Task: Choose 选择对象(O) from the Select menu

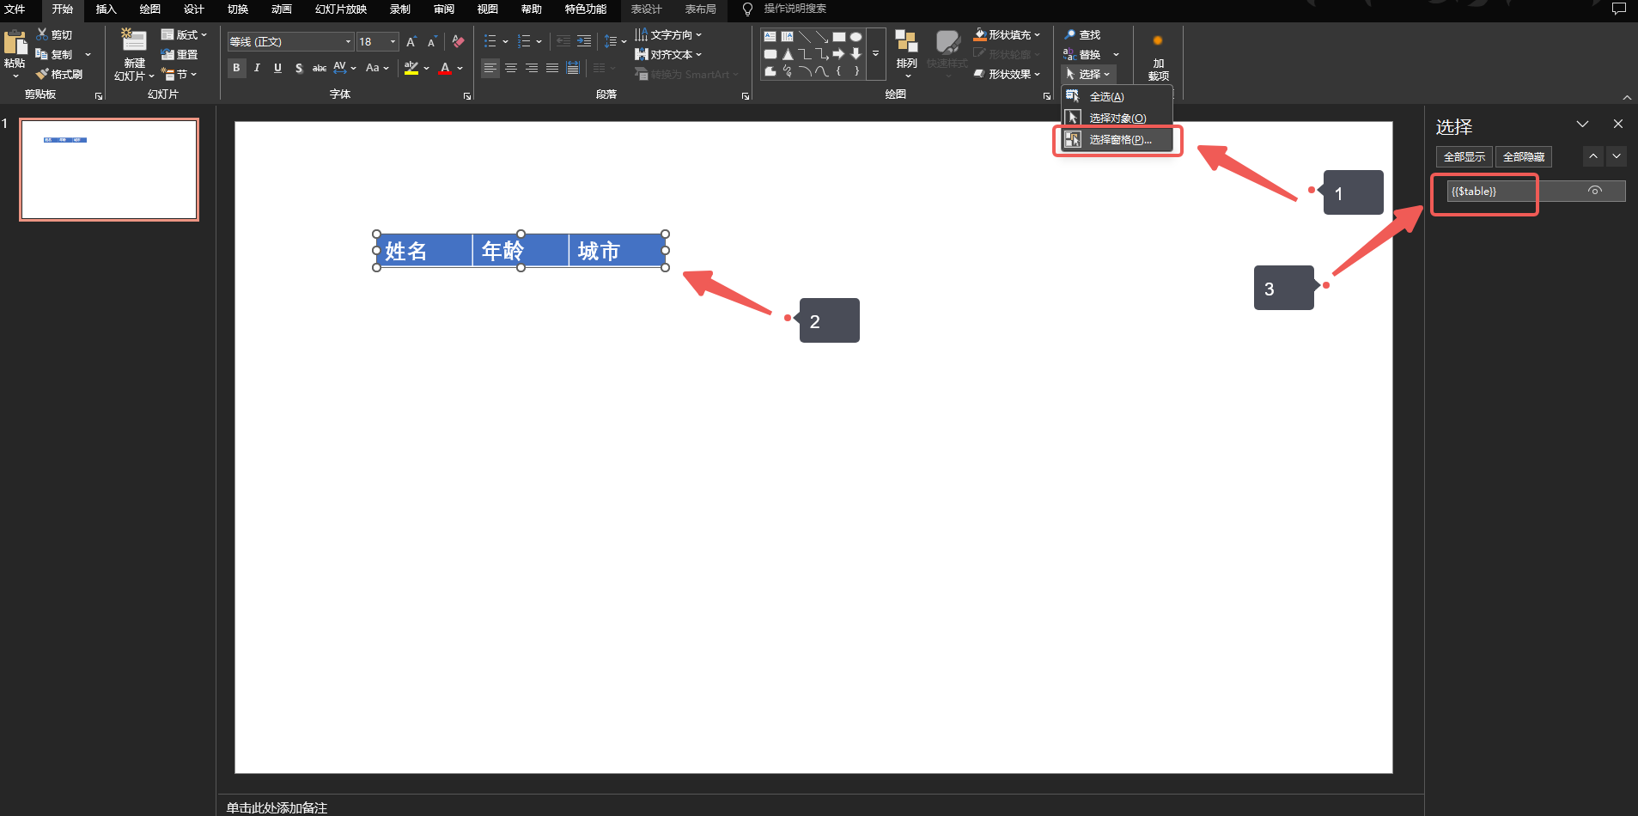Action: (1117, 119)
